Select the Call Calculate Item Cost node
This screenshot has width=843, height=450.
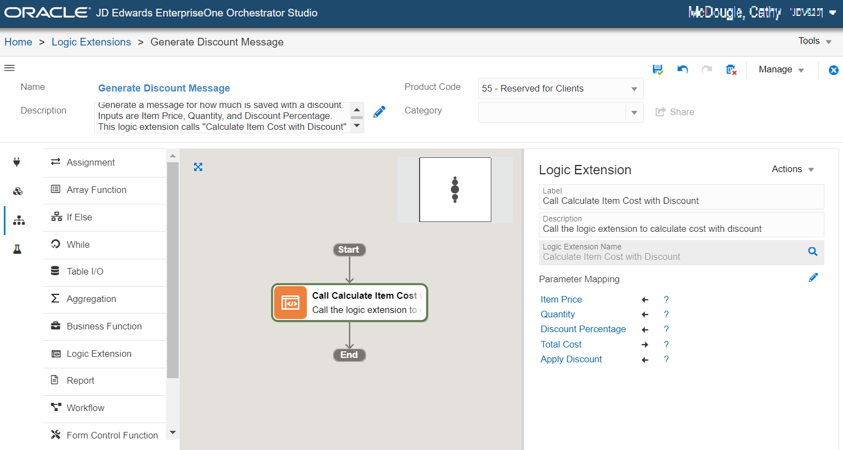(349, 303)
